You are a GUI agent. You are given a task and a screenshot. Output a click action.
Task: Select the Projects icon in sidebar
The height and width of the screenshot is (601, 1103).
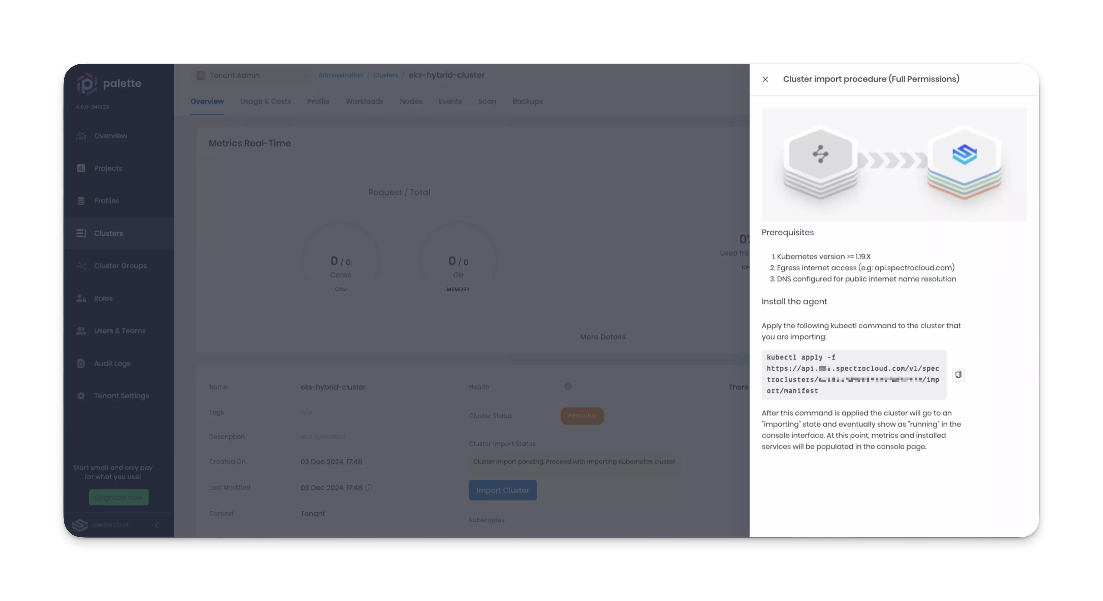pyautogui.click(x=81, y=168)
